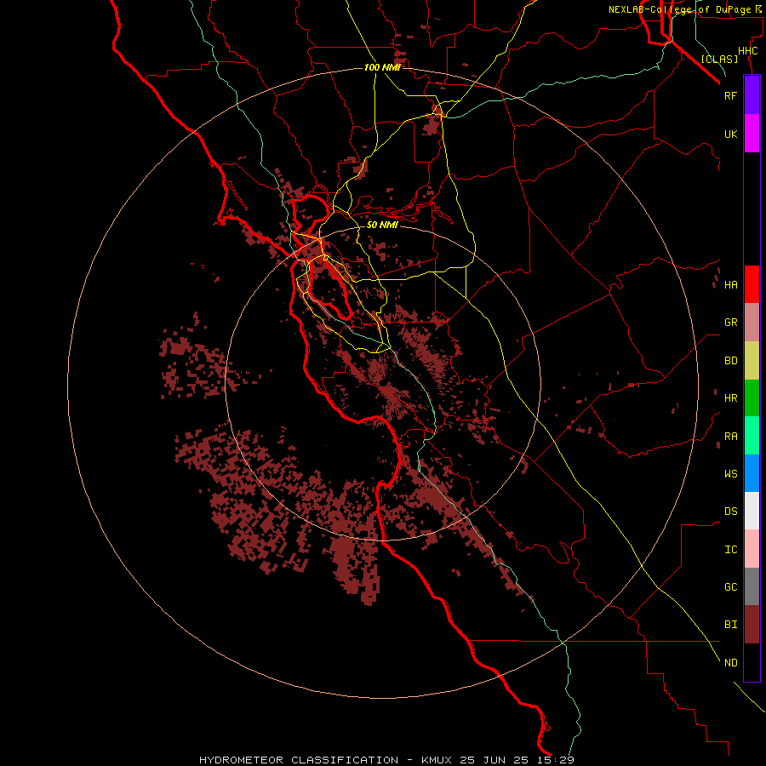Click the 15:29 timestamp in the footer
Image resolution: width=766 pixels, height=766 pixels.
tap(554, 760)
